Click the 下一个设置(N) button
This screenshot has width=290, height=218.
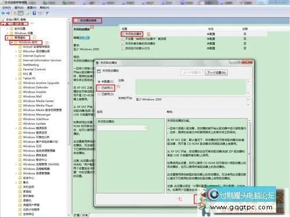216,73
